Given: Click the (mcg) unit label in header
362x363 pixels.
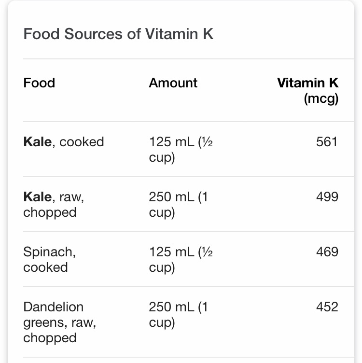Looking at the screenshot, I should 321,98.
